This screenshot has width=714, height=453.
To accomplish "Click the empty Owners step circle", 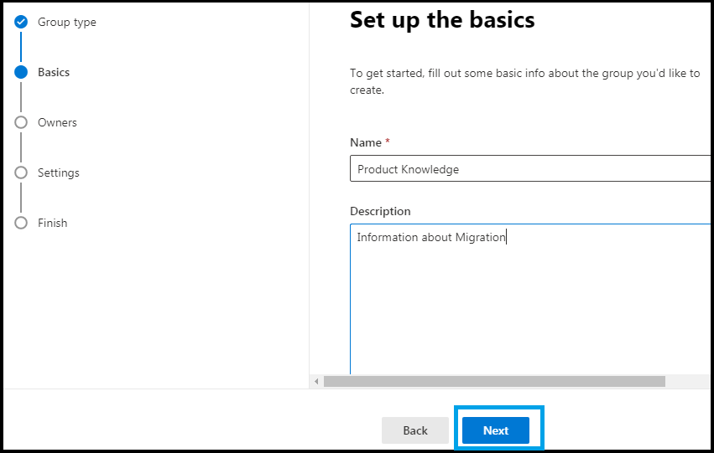I will [x=21, y=122].
